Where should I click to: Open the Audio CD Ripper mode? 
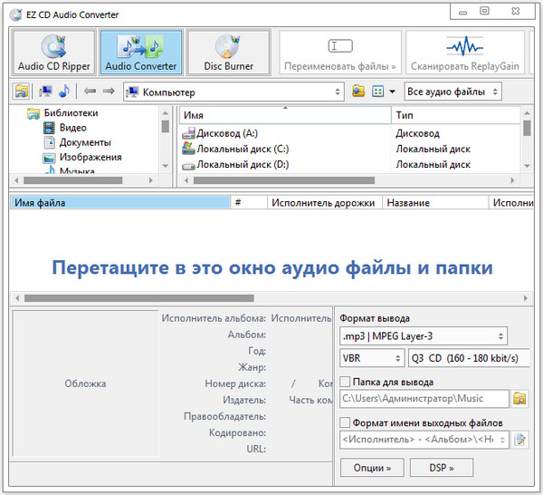point(55,53)
